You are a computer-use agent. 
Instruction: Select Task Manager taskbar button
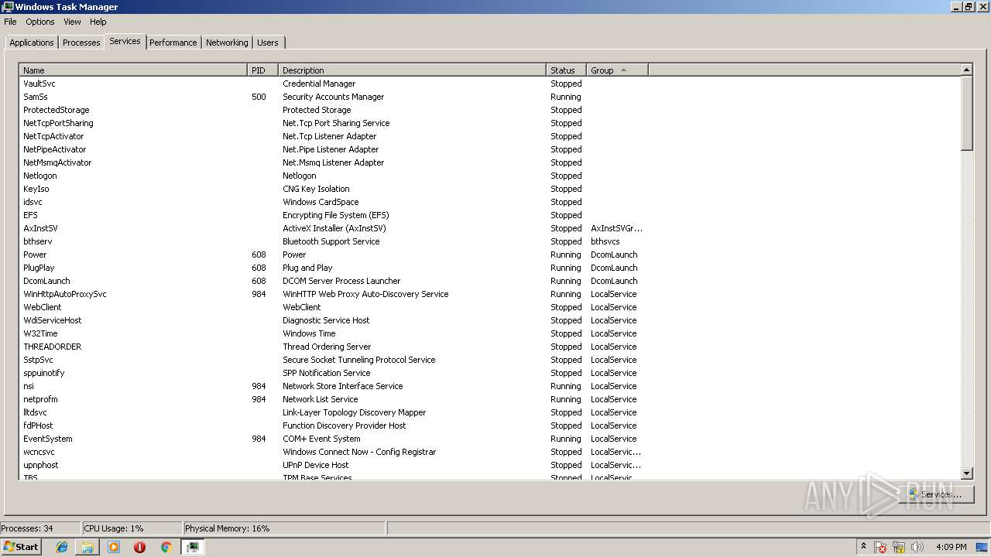point(193,547)
